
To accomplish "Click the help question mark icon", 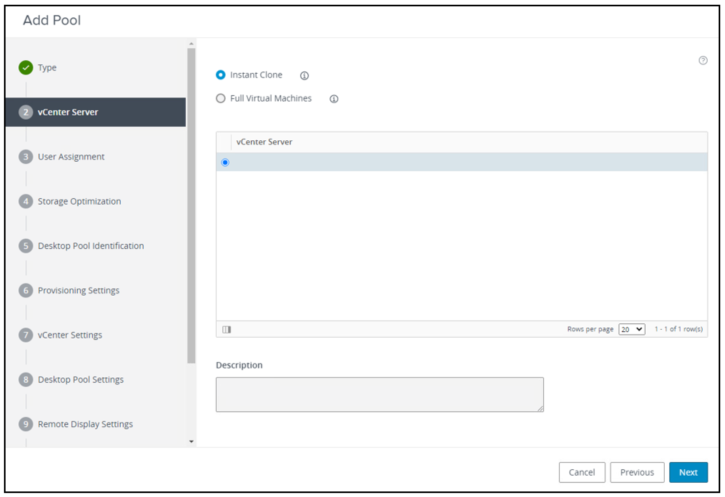I will 703,61.
